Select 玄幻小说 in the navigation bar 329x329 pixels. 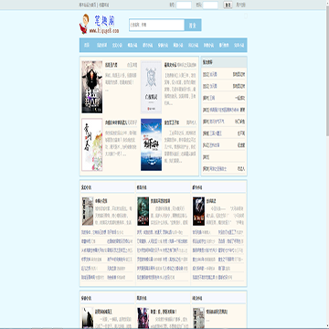117,45
